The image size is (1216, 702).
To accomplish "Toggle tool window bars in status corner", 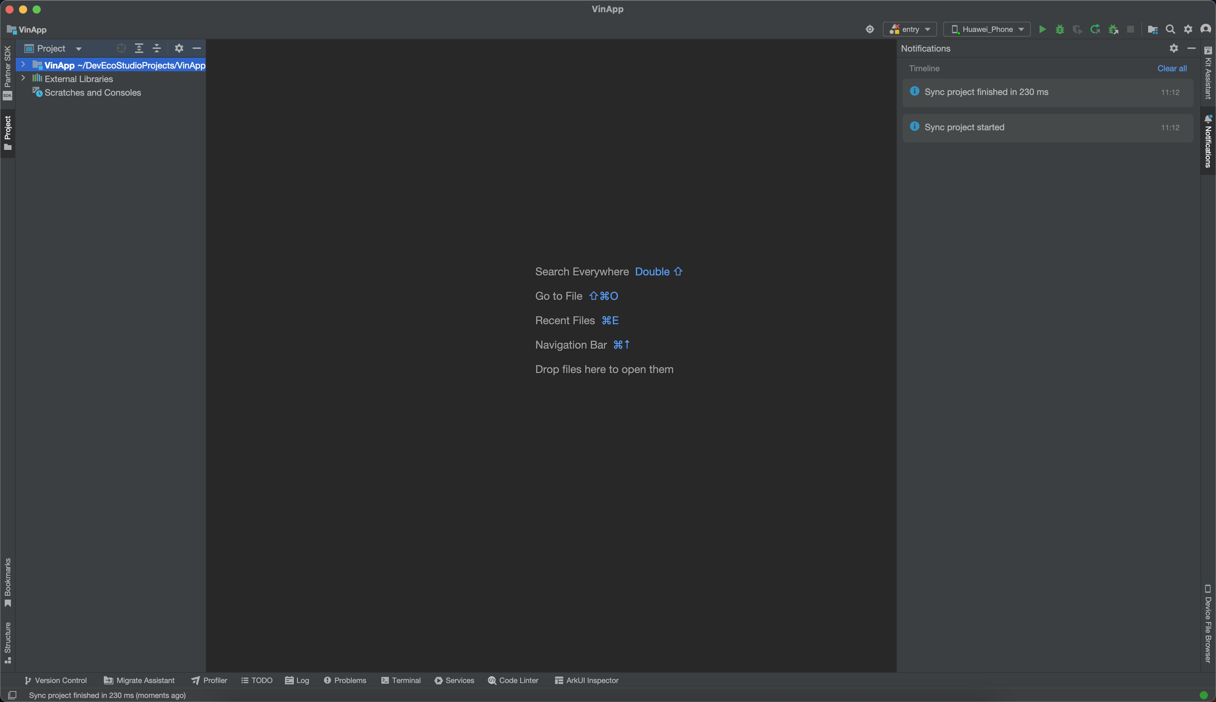I will tap(13, 695).
